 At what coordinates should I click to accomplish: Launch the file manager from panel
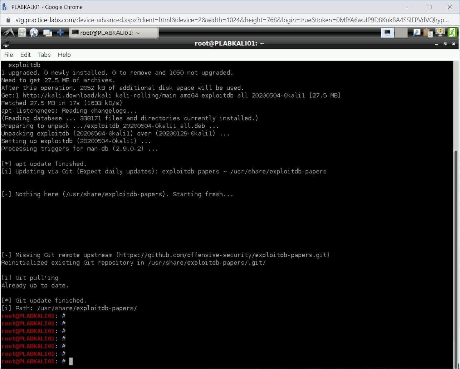pos(22,33)
